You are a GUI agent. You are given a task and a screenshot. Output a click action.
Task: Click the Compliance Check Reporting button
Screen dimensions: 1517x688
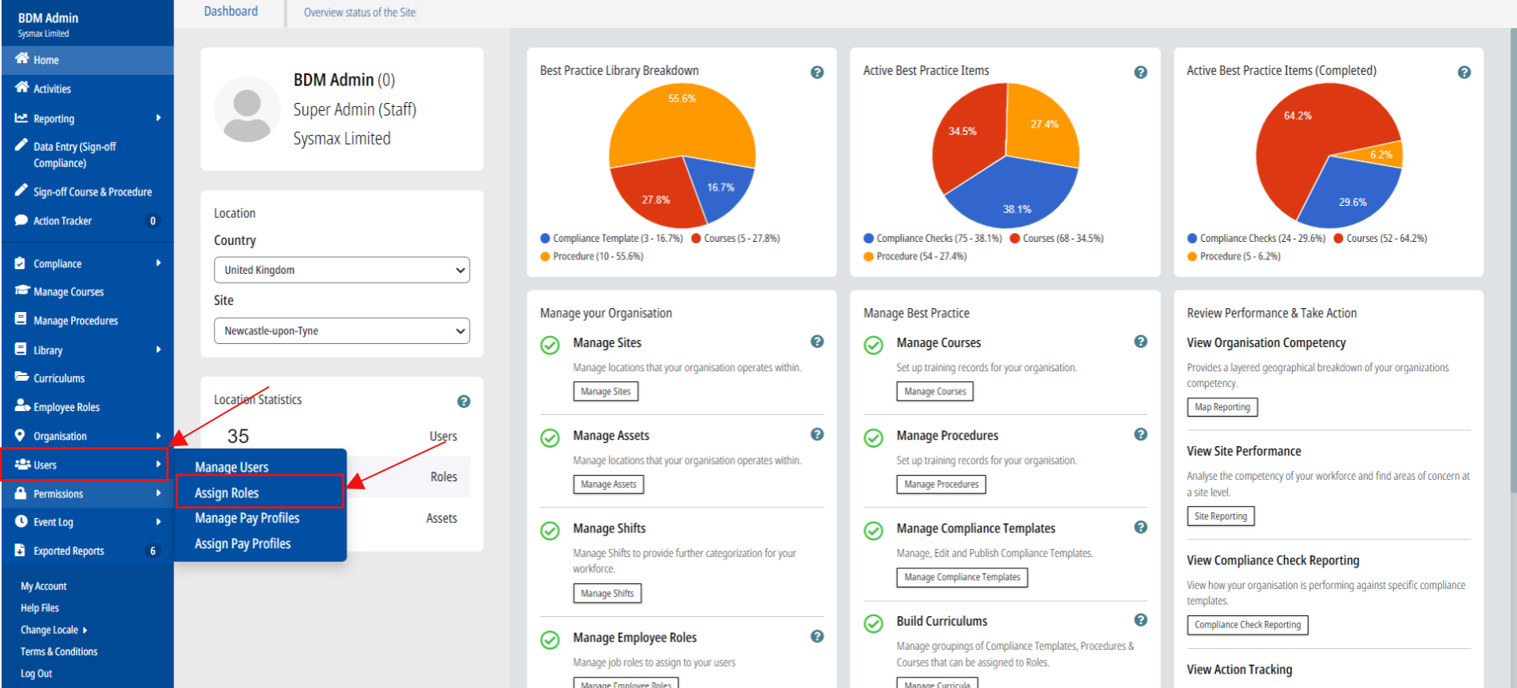tap(1247, 625)
